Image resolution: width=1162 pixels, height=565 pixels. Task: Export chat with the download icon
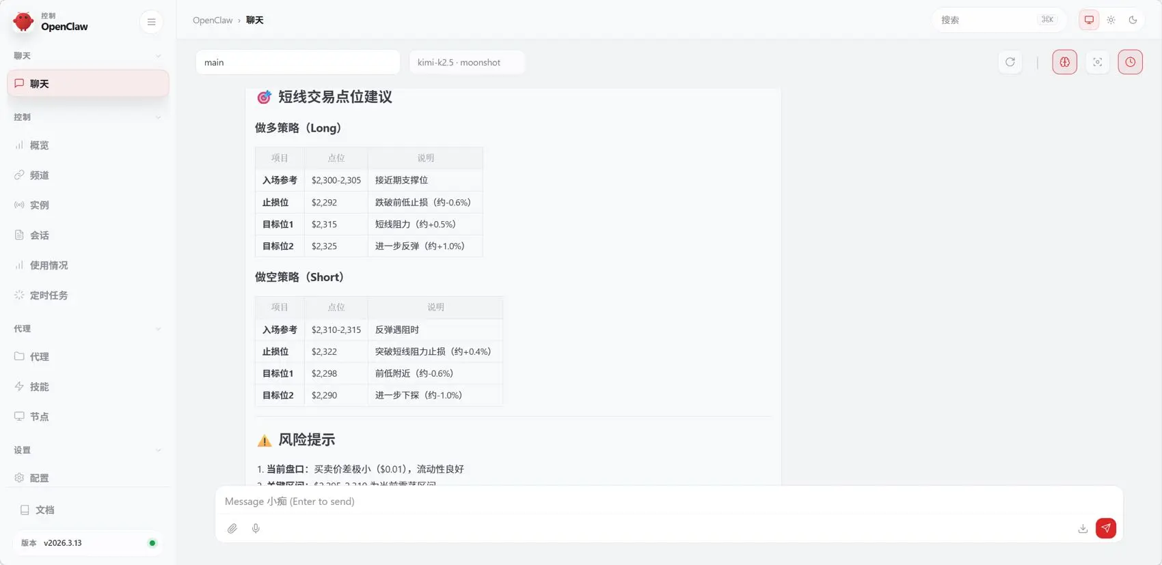pos(1083,528)
